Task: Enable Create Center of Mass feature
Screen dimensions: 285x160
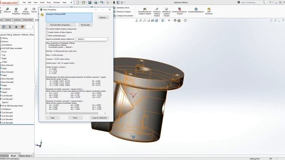Action: coord(47,32)
